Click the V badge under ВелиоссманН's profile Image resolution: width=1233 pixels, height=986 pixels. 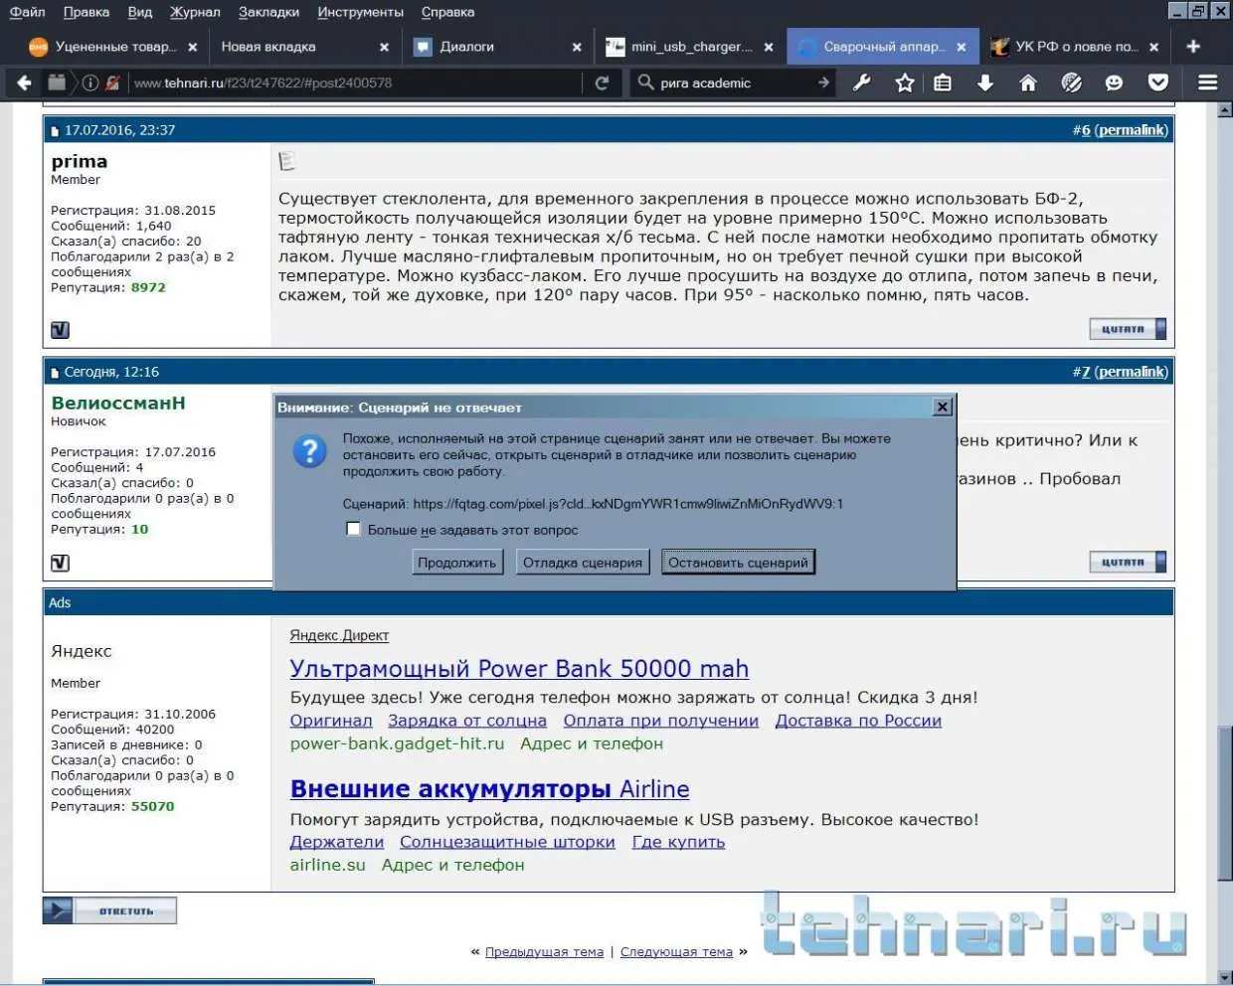point(60,563)
